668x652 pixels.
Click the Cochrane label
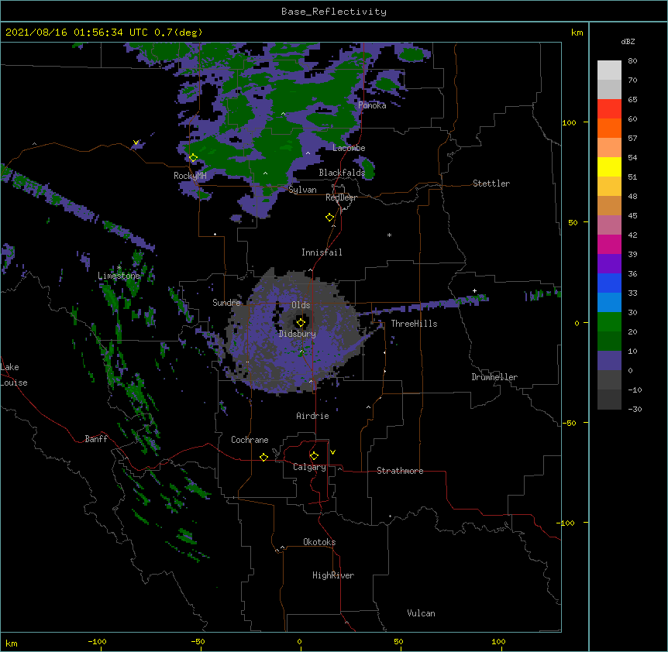coord(250,440)
